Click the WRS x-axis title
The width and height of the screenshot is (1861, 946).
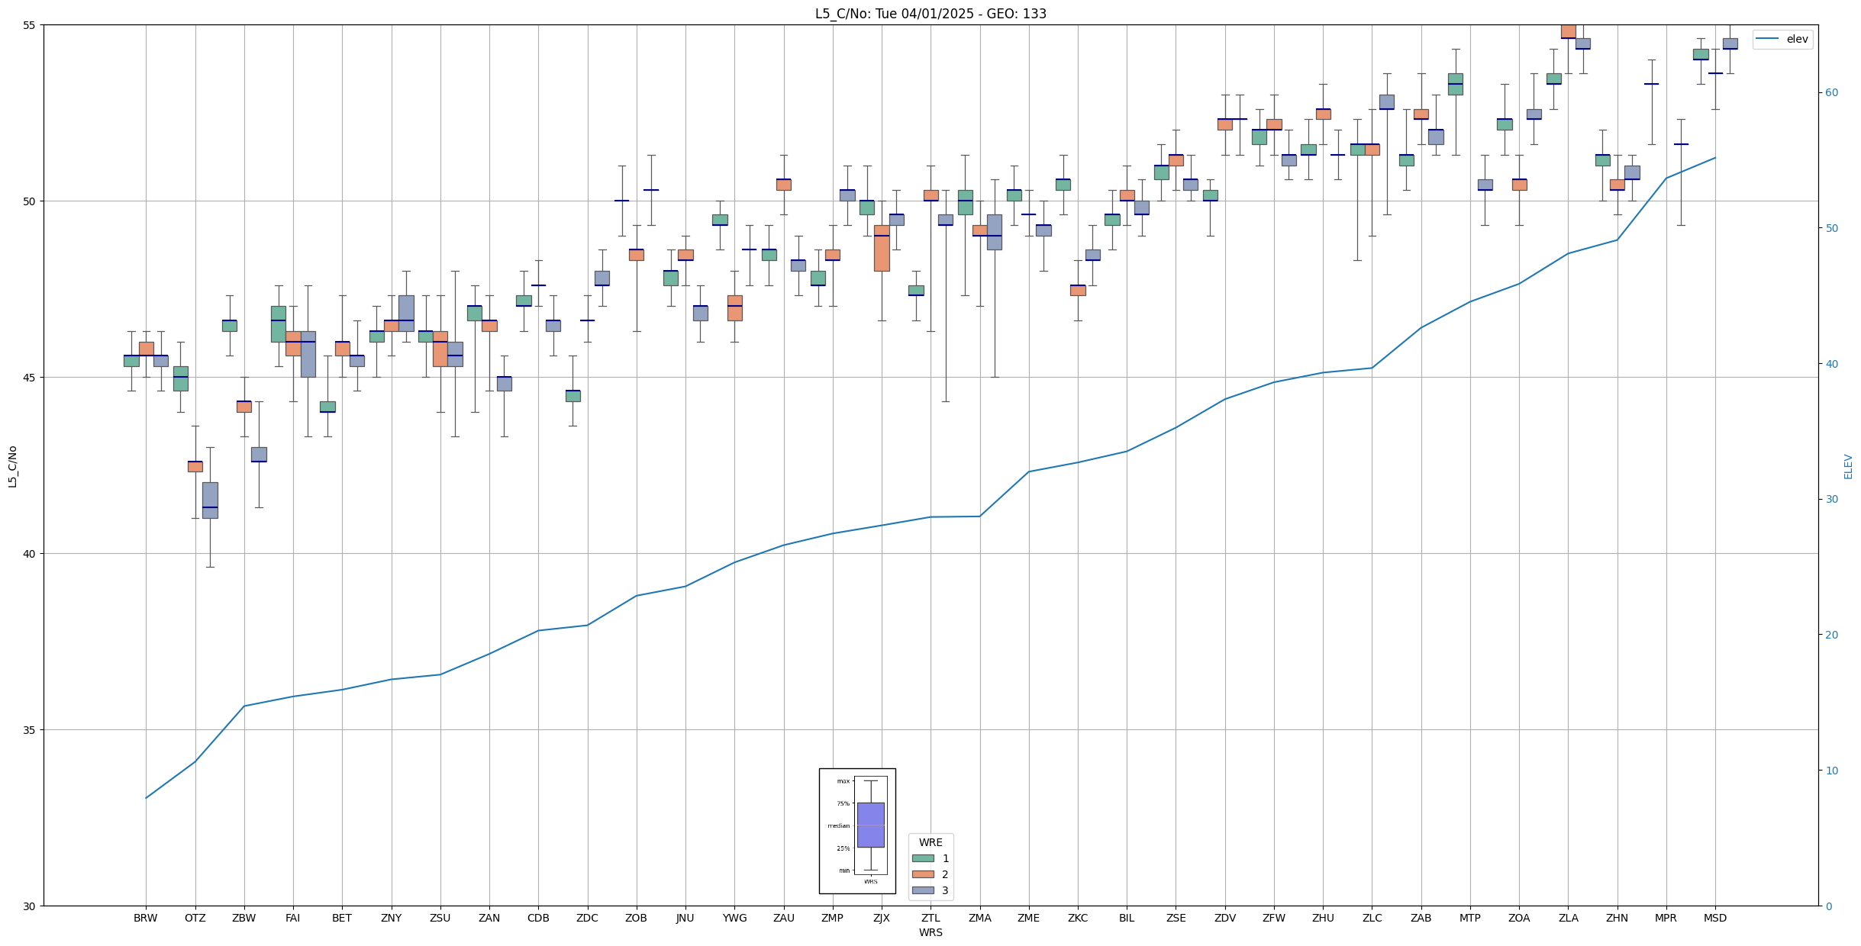click(930, 932)
